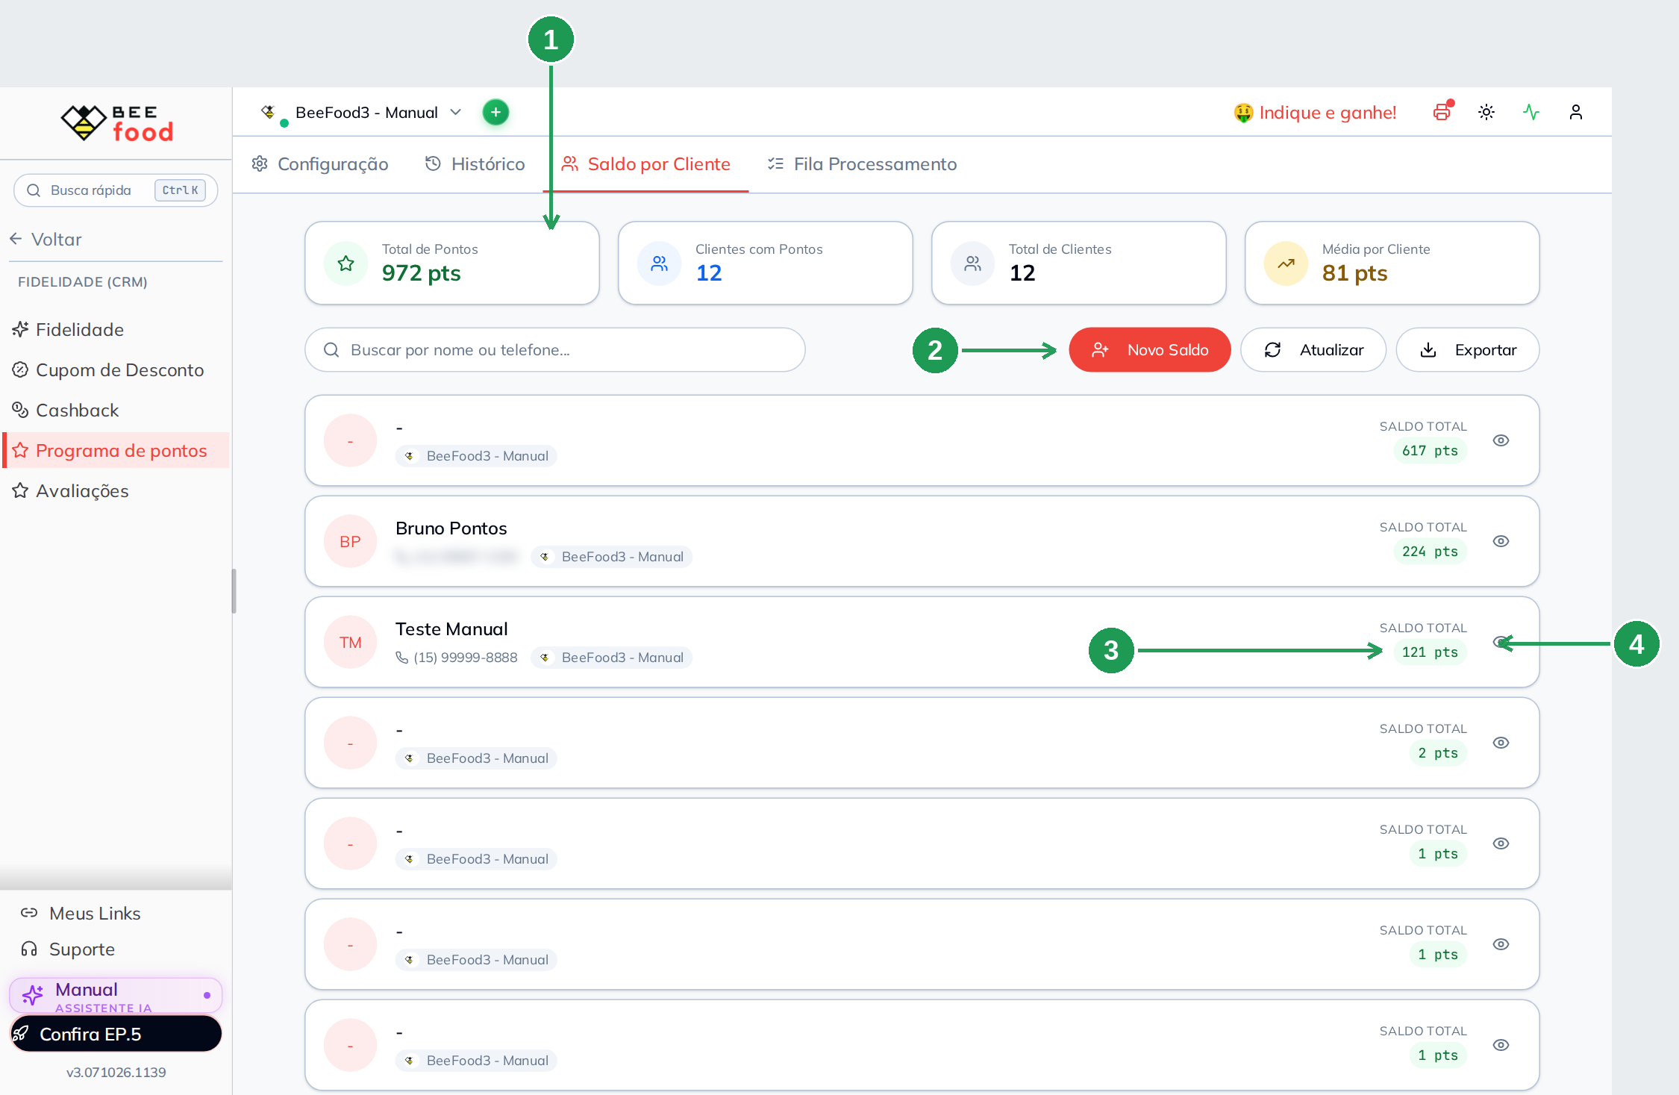Click the BeeFood3 - Manual tag in Bruno Pontos row
The image size is (1679, 1095).
pyautogui.click(x=611, y=556)
